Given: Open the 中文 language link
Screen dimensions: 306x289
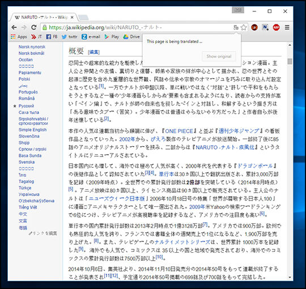Looking at the screenshot, I should (x=23, y=214).
